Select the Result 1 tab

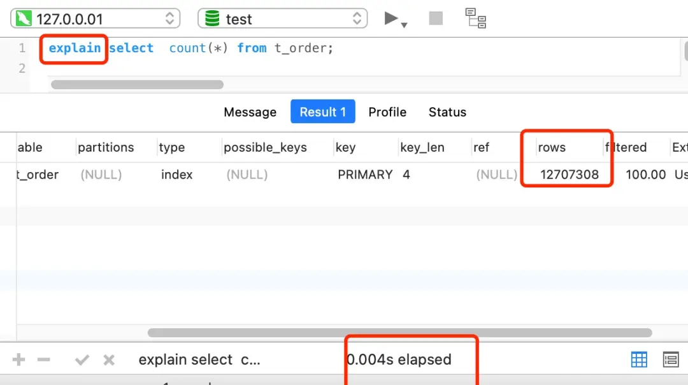tap(322, 112)
